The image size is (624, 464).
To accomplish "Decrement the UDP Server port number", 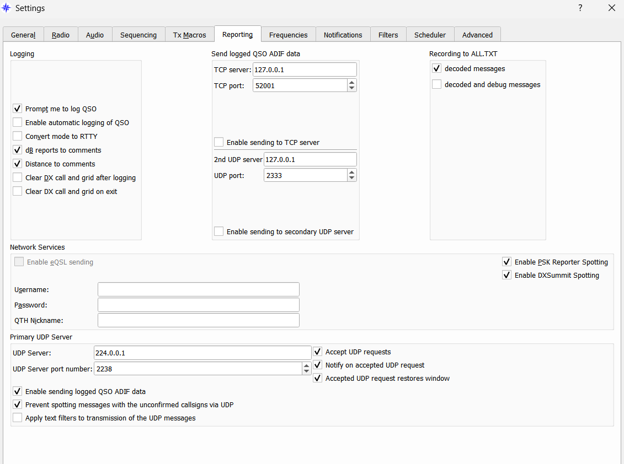I will click(306, 372).
